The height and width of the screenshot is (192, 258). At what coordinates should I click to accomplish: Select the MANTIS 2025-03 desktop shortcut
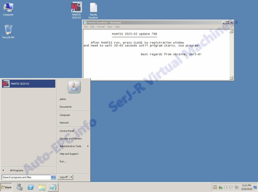[77, 10]
